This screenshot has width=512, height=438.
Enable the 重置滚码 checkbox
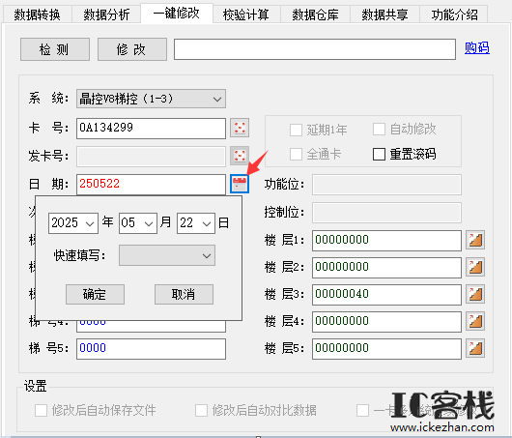point(379,154)
